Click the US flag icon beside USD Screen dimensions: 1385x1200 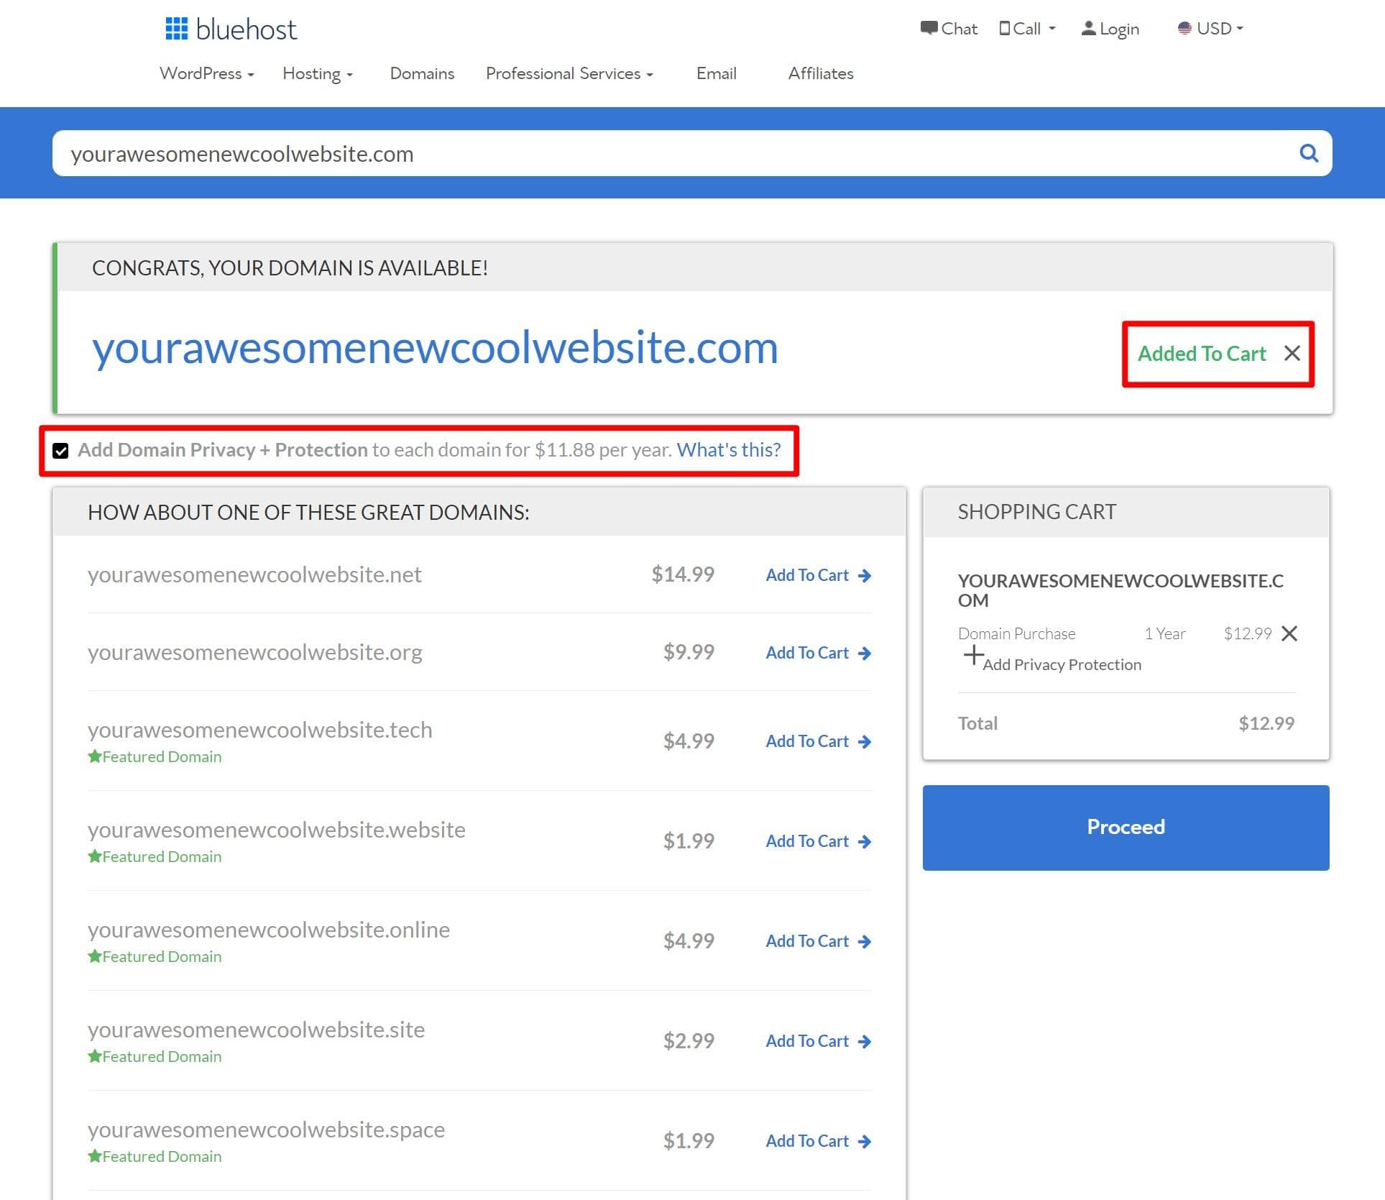[x=1186, y=28]
